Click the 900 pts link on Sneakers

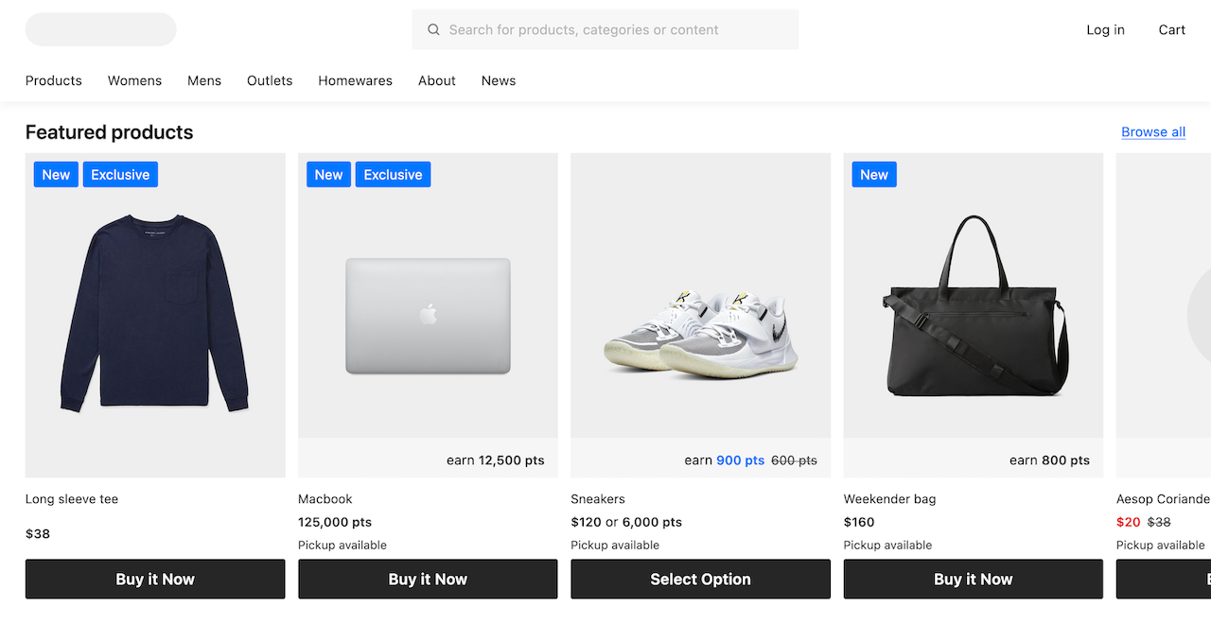740,459
